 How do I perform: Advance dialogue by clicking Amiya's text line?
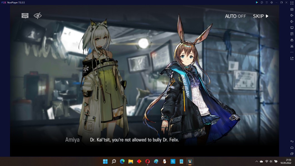(x=134, y=140)
